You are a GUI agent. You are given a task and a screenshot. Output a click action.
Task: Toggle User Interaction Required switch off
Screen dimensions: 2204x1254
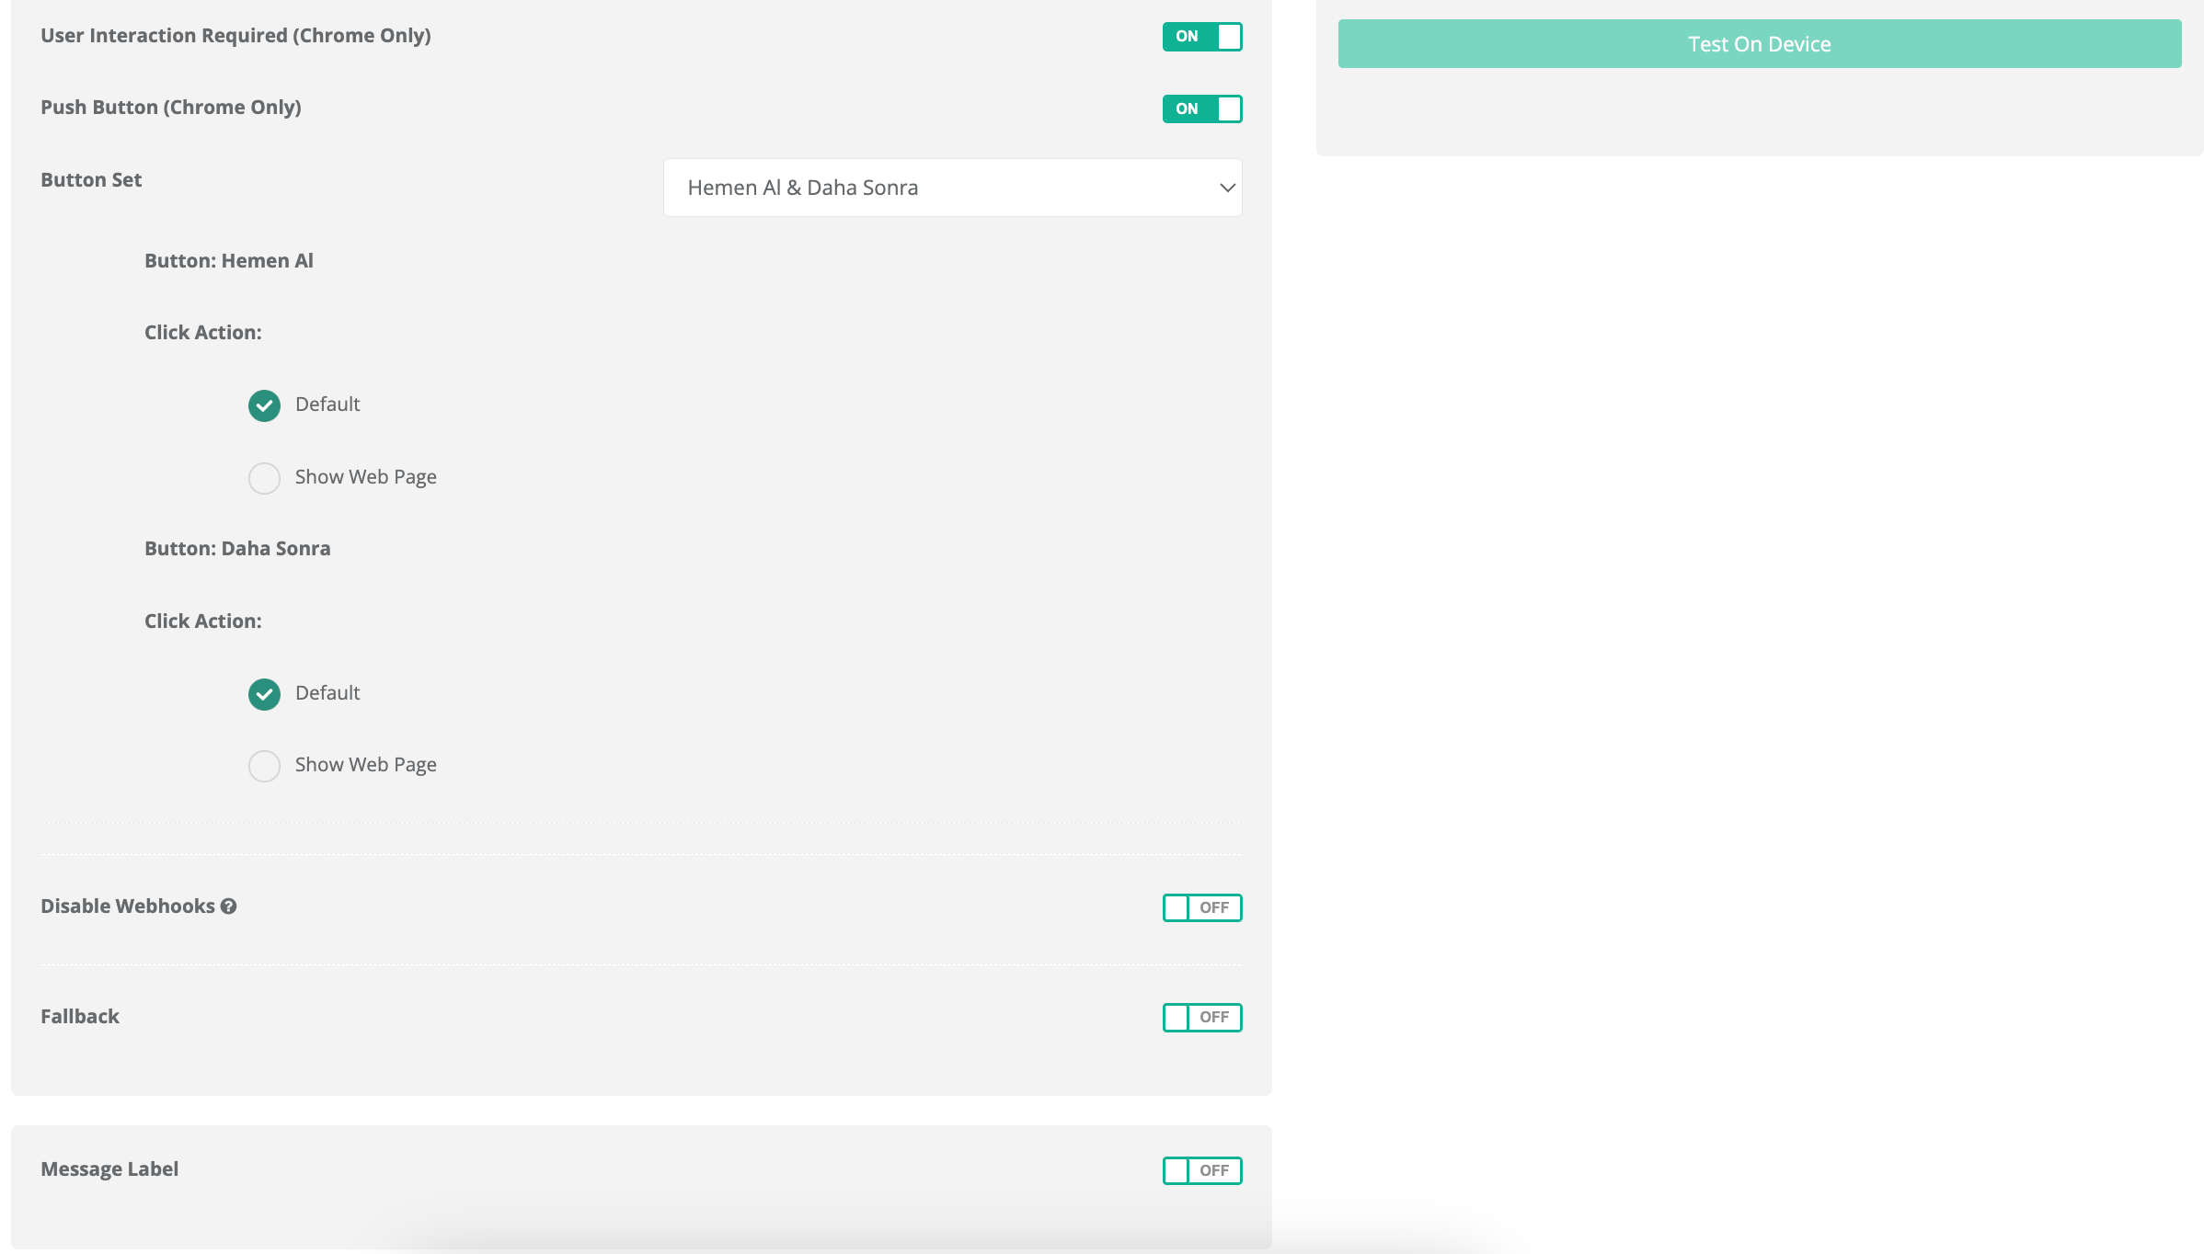1201,37
